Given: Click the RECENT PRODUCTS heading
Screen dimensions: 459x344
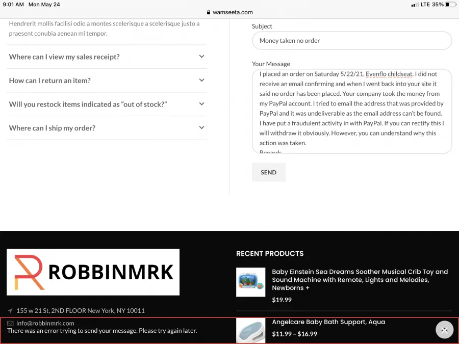Looking at the screenshot, I should [x=270, y=254].
